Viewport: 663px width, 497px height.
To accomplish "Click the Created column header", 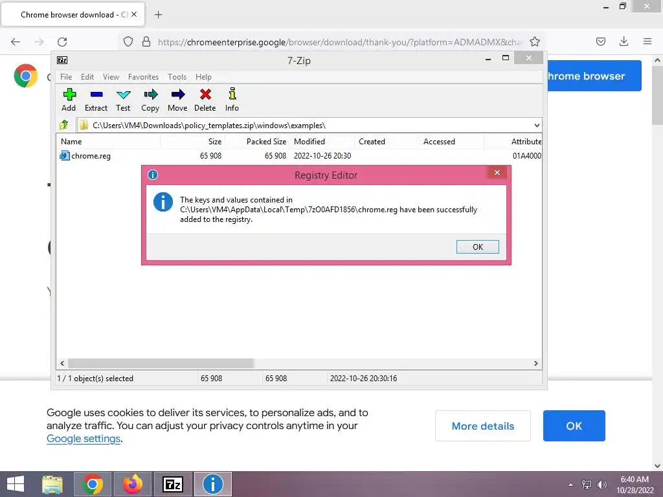I will coord(387,142).
